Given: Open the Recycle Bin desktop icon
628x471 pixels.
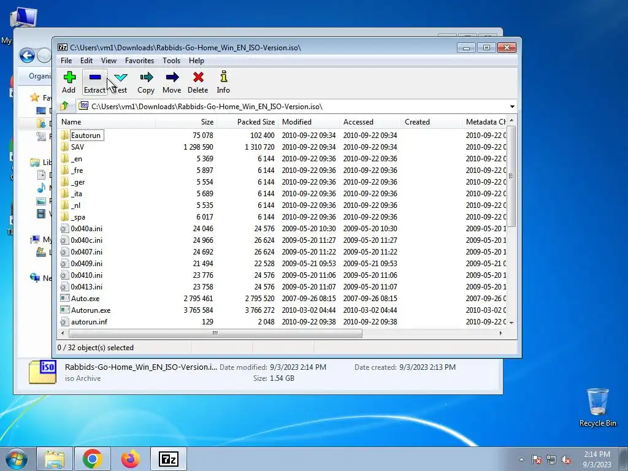Looking at the screenshot, I should pos(597,407).
